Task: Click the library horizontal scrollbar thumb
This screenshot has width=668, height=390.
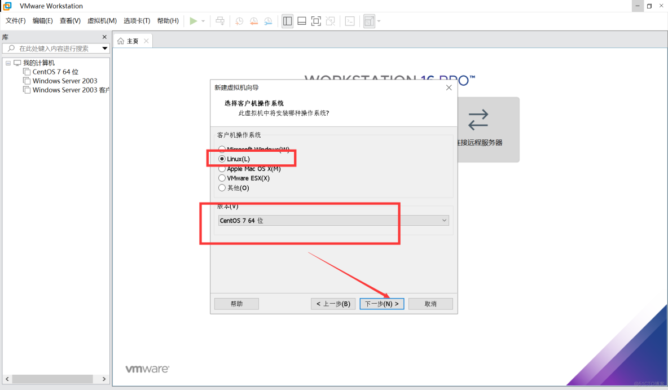Action: point(53,379)
